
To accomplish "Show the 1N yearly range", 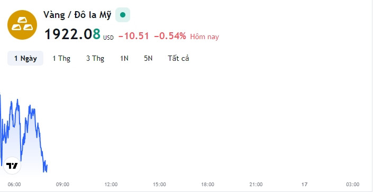I will [x=124, y=58].
